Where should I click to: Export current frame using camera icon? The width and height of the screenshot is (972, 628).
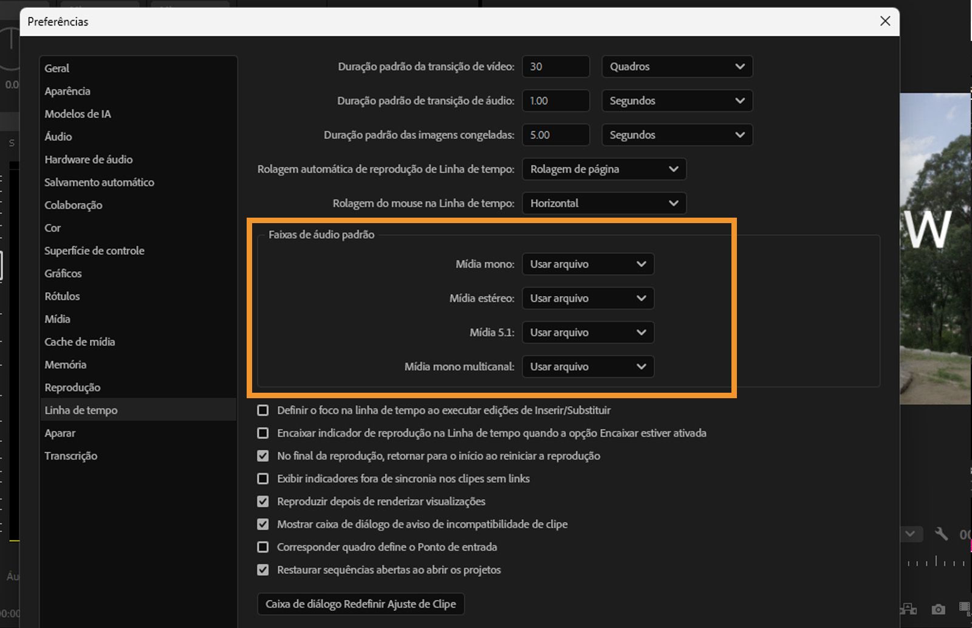coord(938,609)
